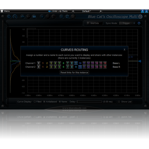Click the circular refresh arrows icon
This screenshot has width=149, height=149.
tap(67, 16)
